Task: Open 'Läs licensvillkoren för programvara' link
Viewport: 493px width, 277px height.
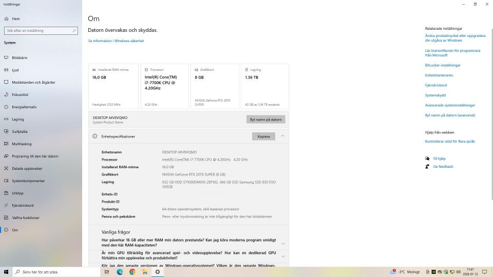Action: click(x=452, y=53)
